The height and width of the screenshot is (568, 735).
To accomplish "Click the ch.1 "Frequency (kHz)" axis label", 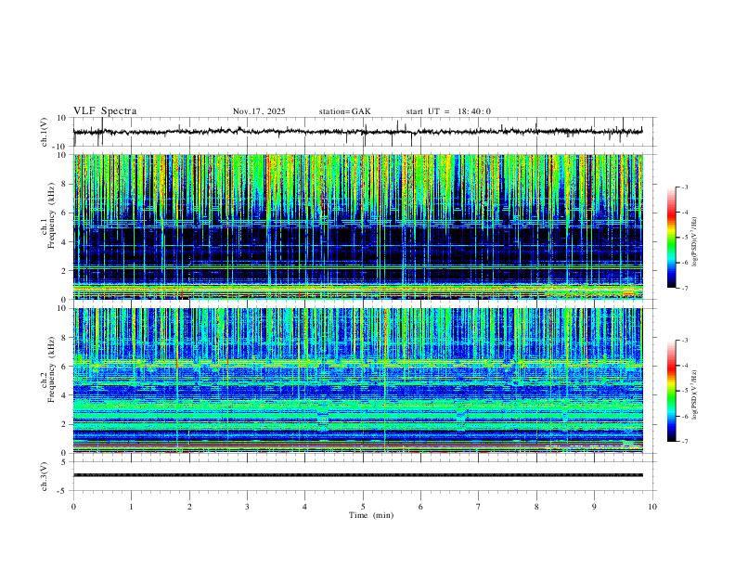I will (51, 216).
